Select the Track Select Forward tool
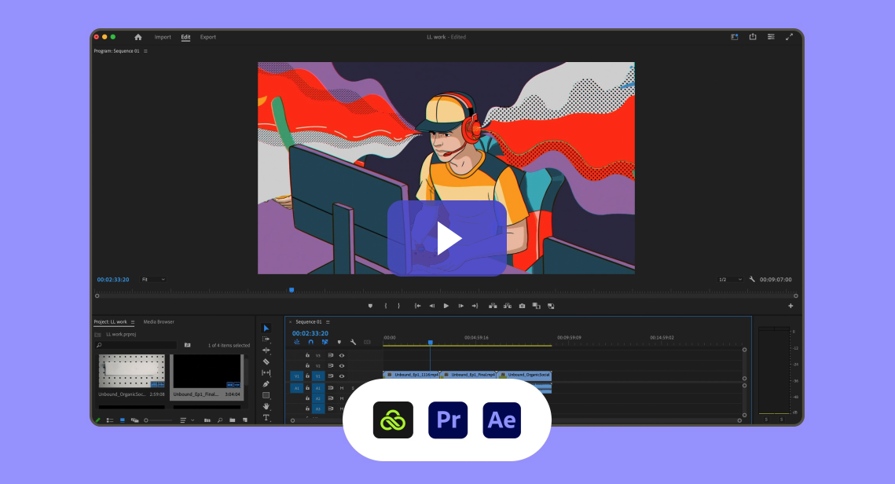Viewport: 895px width, 484px height. (x=266, y=339)
